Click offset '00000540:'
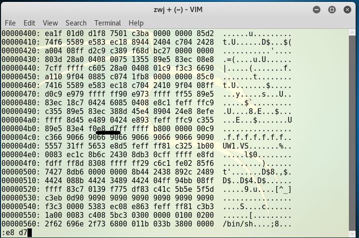 (x=21, y=207)
